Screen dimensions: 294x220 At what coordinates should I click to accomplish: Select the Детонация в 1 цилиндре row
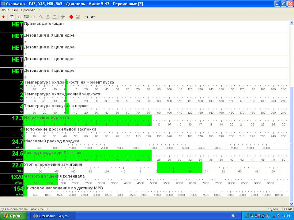pos(145,62)
